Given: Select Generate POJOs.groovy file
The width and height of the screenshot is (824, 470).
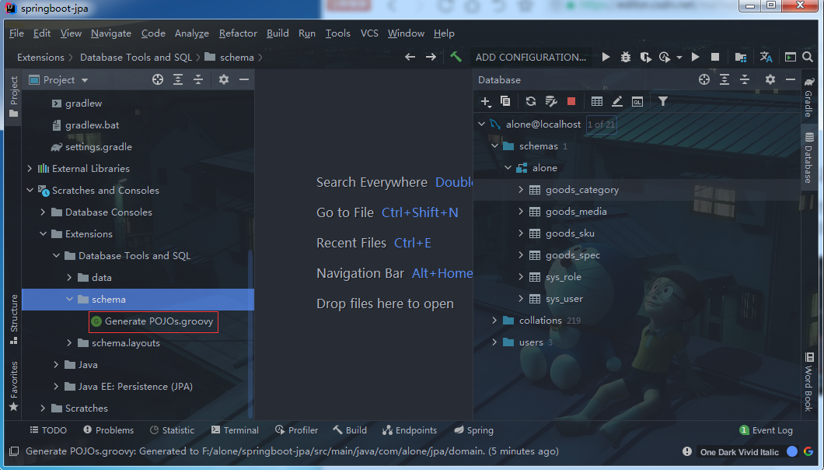Looking at the screenshot, I should 159,321.
